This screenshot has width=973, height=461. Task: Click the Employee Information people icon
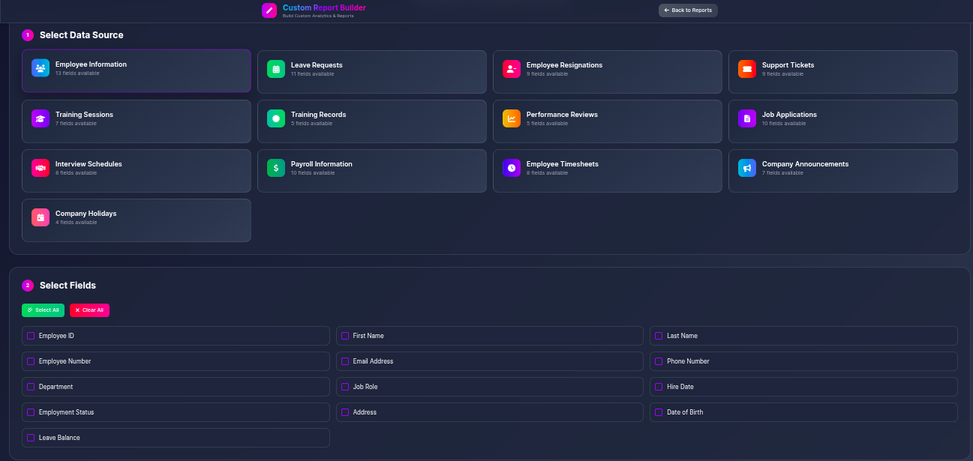41,68
